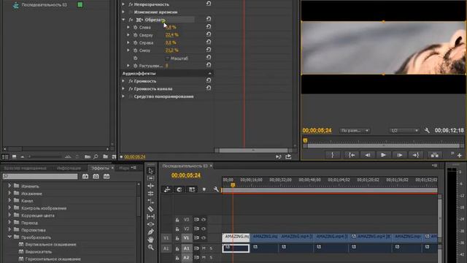Expand the Искажение folder
Viewport: 467px width, 263px height.
point(9,193)
